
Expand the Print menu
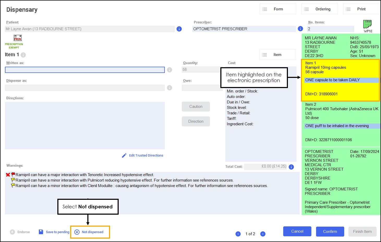coord(361,9)
